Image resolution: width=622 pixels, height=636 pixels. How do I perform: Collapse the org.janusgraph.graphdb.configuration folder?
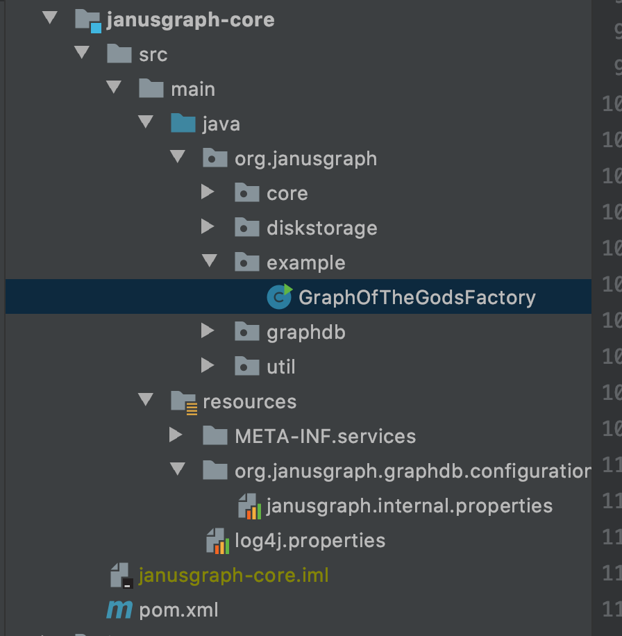[177, 471]
